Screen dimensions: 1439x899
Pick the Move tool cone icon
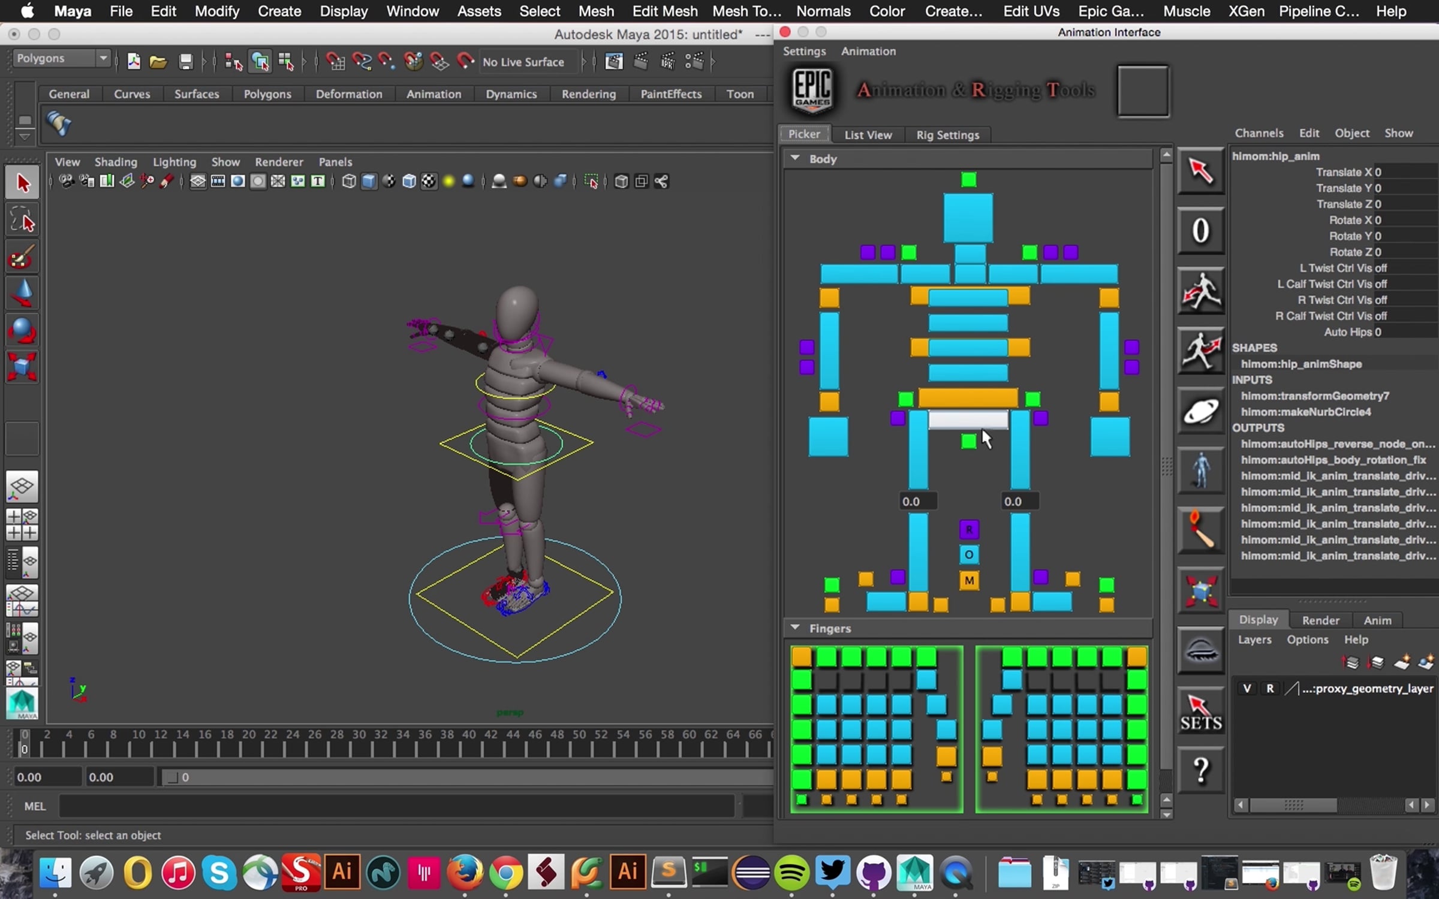tap(22, 294)
